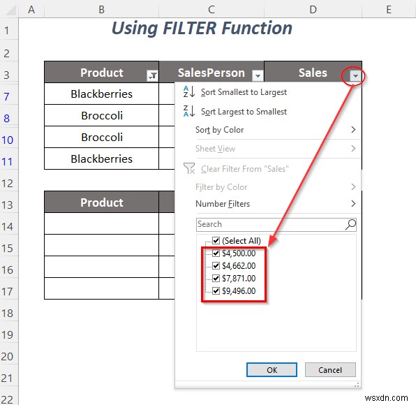Open the SalesPerson column filter dropdown

[258, 76]
